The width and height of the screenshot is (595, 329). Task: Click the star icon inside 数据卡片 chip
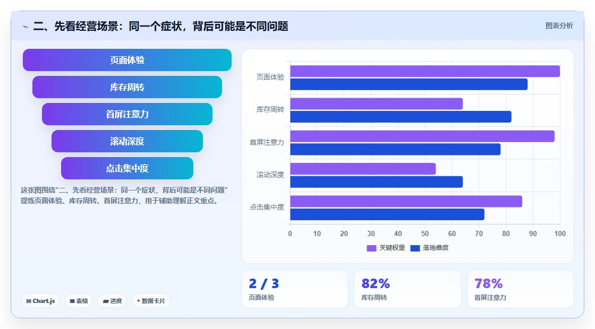[139, 301]
